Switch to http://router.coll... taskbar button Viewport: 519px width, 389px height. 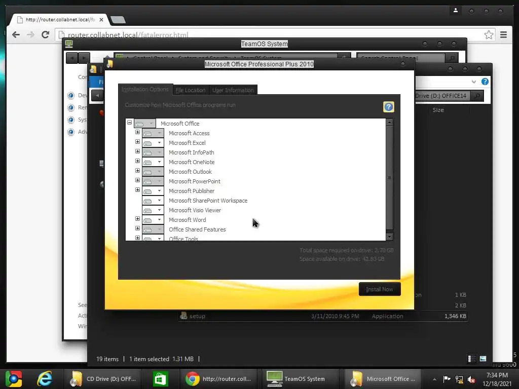pyautogui.click(x=218, y=379)
